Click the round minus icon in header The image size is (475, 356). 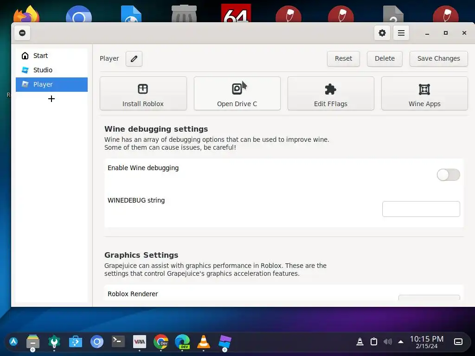coord(22,33)
